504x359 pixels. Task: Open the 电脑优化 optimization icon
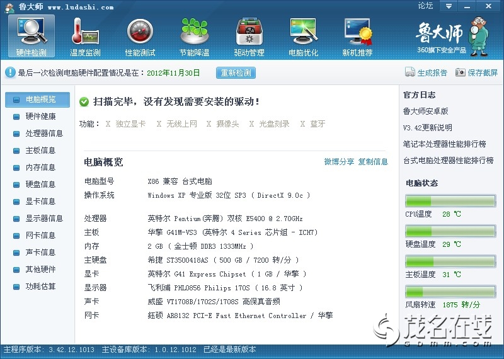[x=303, y=35]
